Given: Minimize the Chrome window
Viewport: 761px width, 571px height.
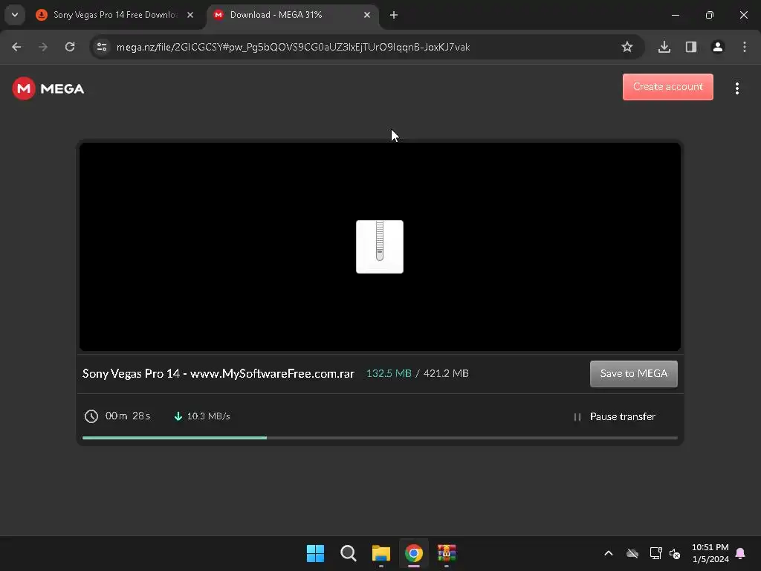Looking at the screenshot, I should pyautogui.click(x=675, y=15).
